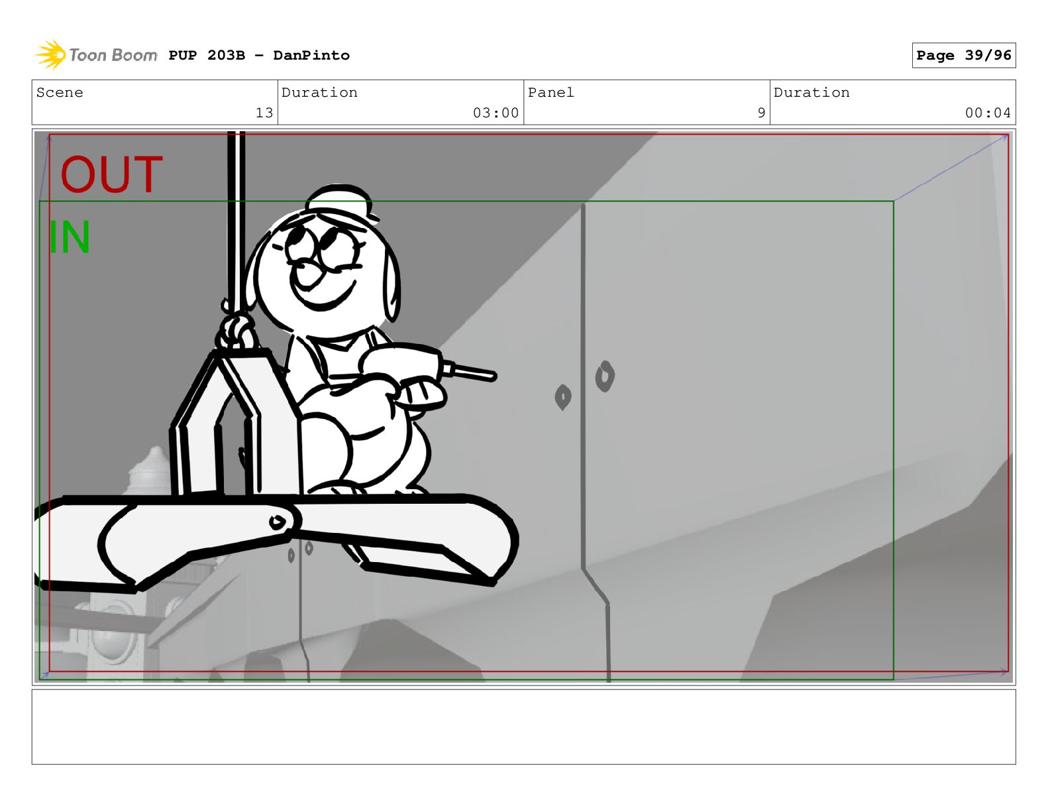Click the panel duration '00:04'
The width and height of the screenshot is (1048, 812).
click(x=988, y=113)
